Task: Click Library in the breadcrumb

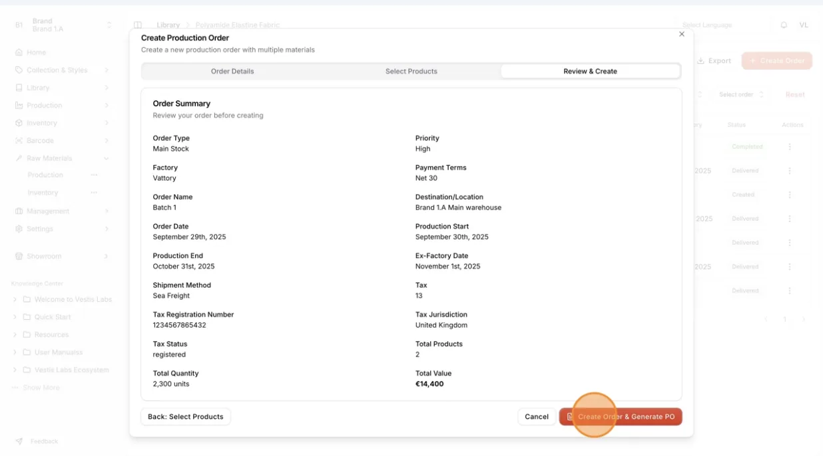Action: [168, 25]
